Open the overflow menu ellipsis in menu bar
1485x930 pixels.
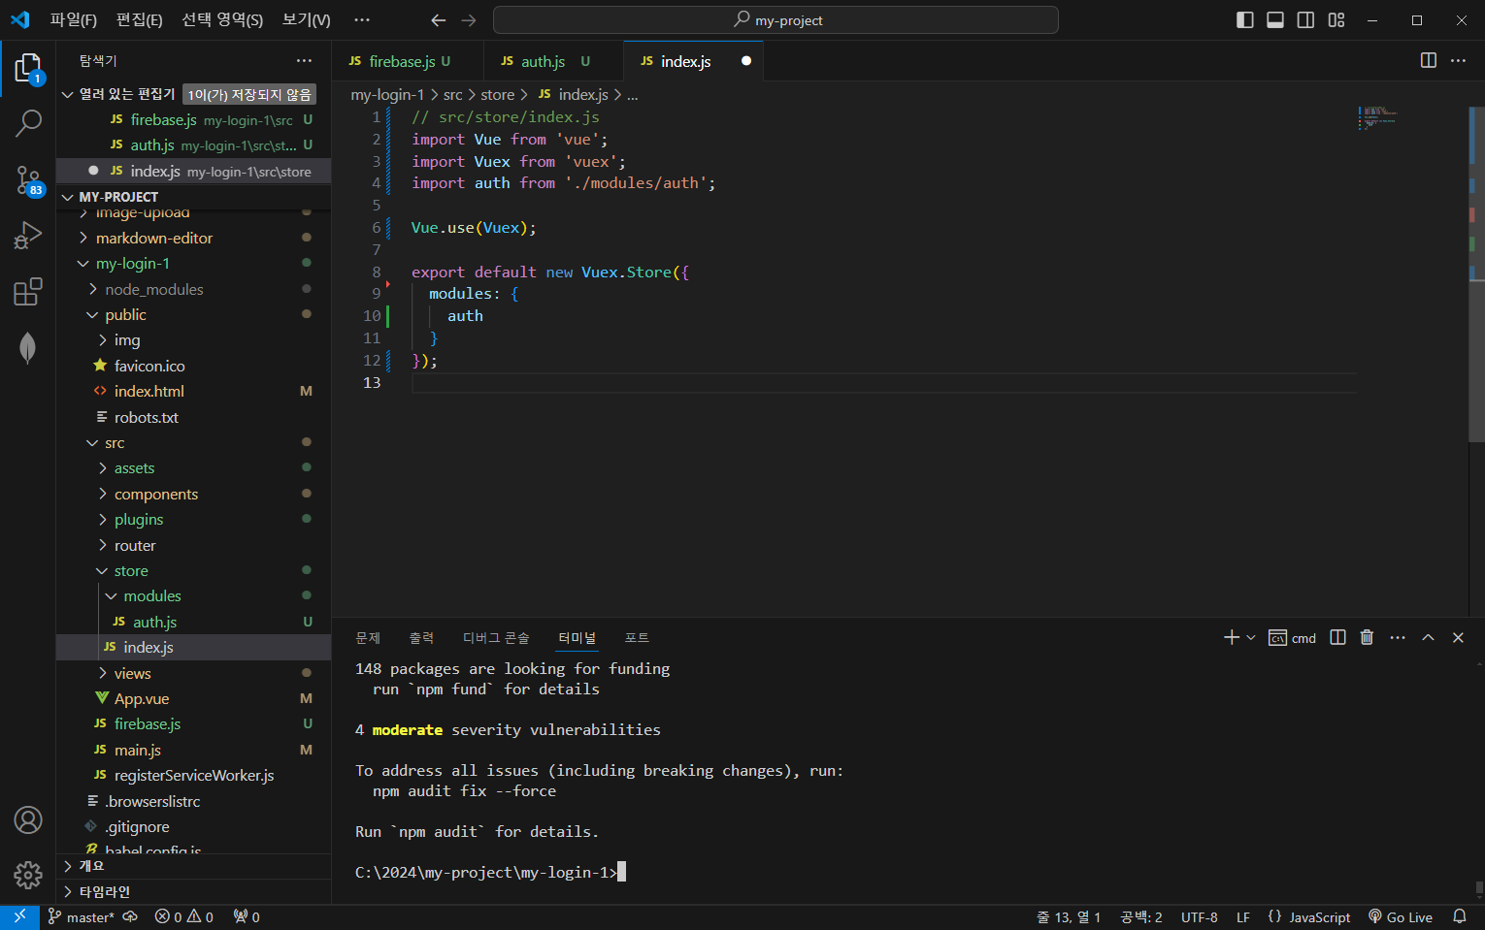pyautogui.click(x=362, y=19)
